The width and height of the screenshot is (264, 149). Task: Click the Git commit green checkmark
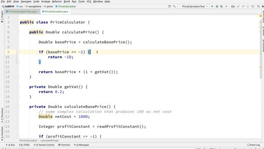click(x=243, y=7)
